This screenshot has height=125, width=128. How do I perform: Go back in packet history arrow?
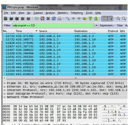[73, 19]
